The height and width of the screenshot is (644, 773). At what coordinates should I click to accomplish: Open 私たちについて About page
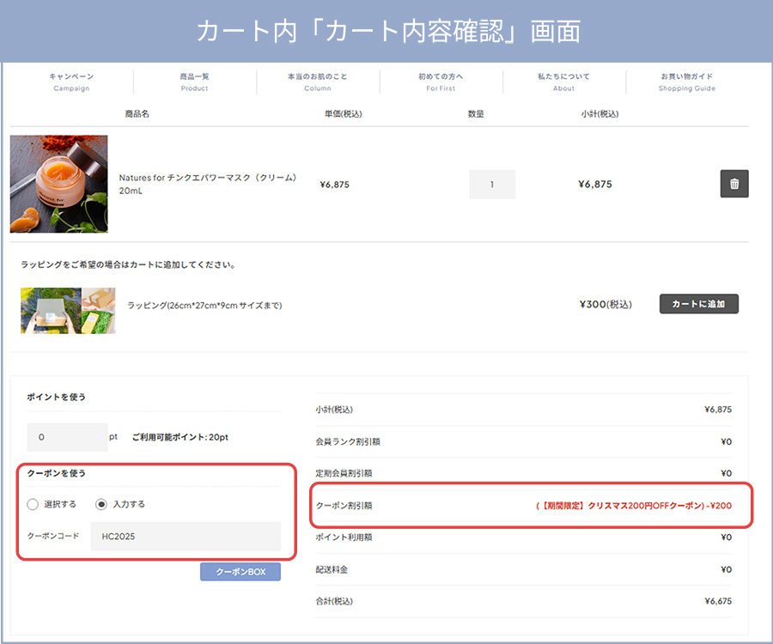563,82
